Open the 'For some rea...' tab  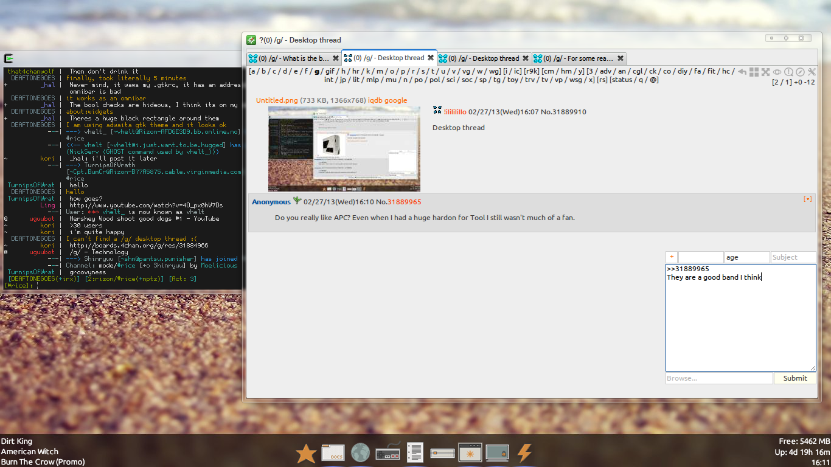[x=579, y=58]
